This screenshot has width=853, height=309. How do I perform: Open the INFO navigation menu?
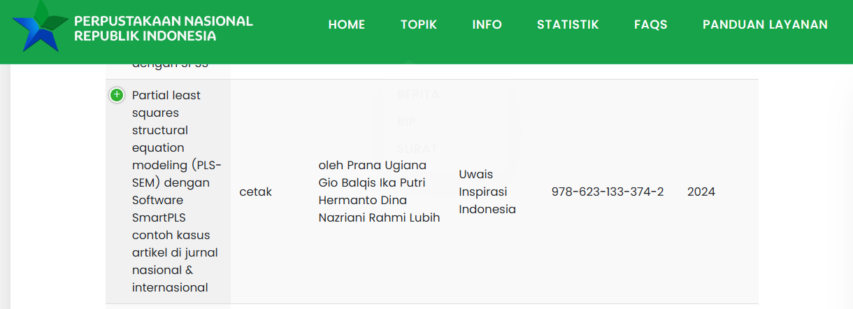[x=487, y=24]
